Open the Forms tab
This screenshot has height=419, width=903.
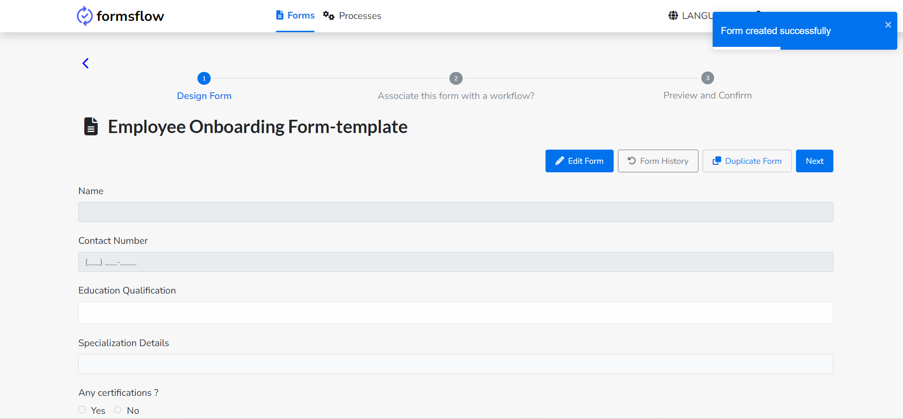tap(295, 16)
